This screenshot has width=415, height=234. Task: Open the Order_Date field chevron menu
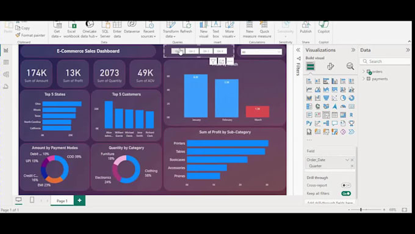(x=347, y=160)
